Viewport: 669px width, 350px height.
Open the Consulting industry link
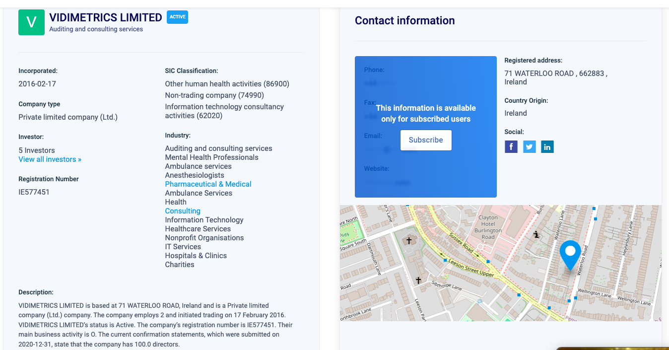(x=183, y=211)
